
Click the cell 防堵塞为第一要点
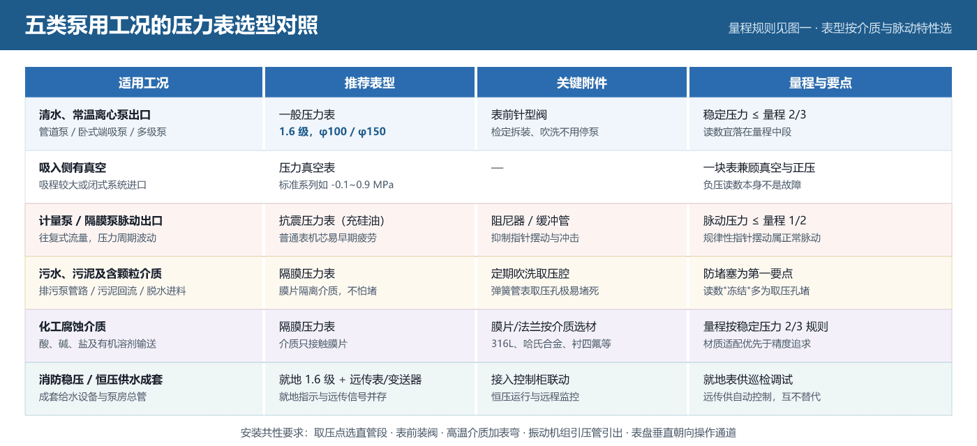pyautogui.click(x=748, y=274)
